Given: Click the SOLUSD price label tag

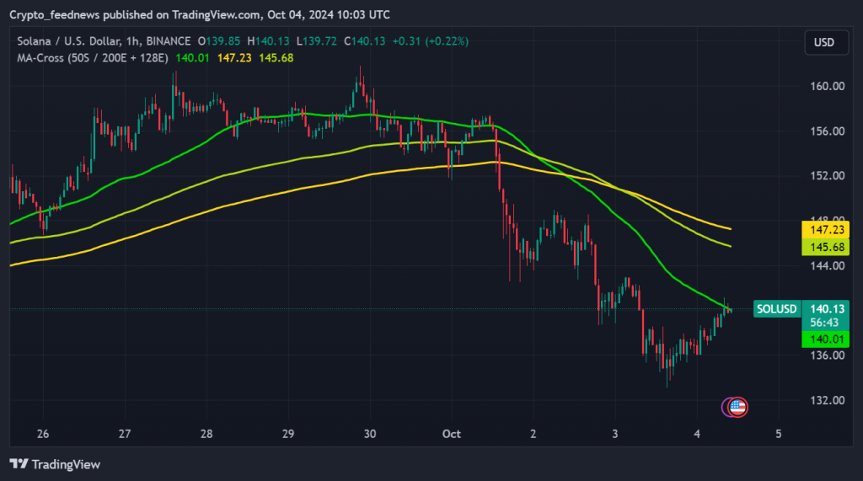Looking at the screenshot, I should point(776,309).
